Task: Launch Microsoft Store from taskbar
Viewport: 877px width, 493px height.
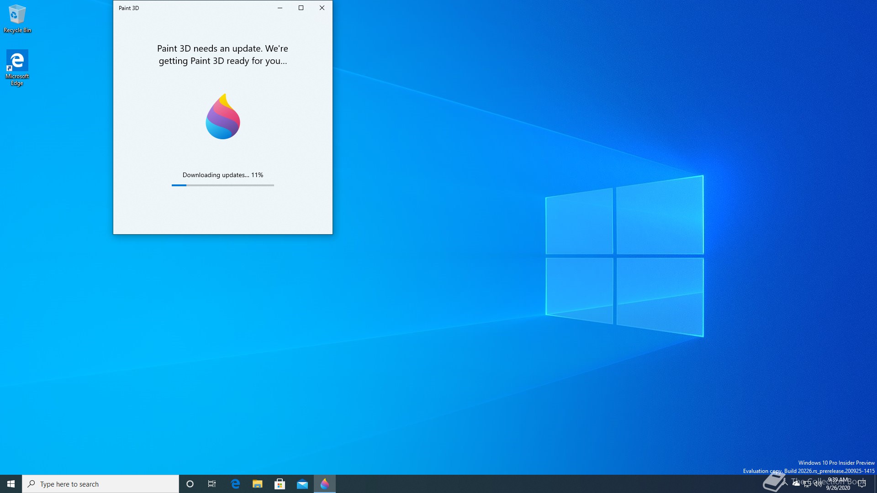Action: pos(280,484)
